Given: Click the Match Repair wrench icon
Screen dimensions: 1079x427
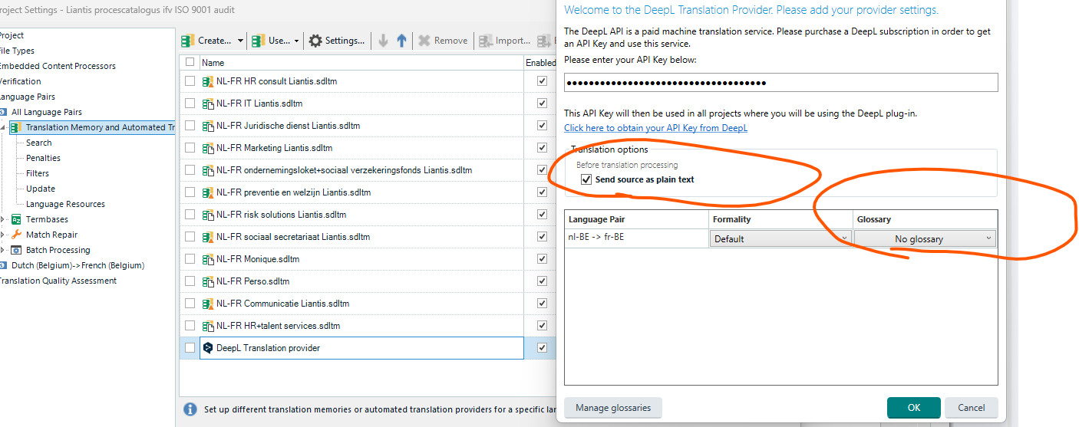Looking at the screenshot, I should click(16, 235).
